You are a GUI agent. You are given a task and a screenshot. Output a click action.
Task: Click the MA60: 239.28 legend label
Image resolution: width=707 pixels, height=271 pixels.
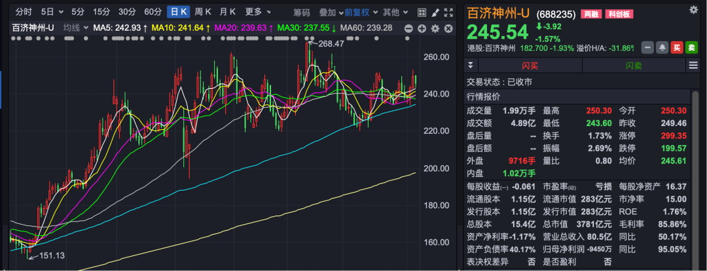coord(366,28)
